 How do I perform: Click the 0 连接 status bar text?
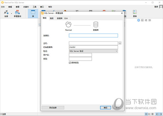point(3,114)
